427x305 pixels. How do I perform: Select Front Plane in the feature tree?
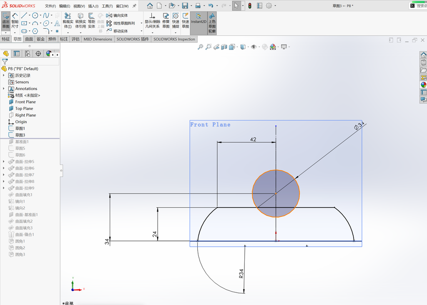25,102
